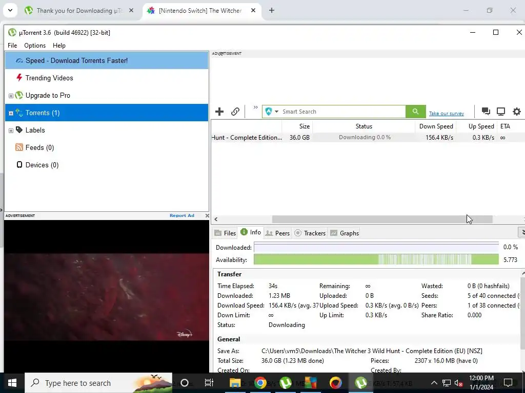
Task: Click the Size column header
Action: [x=297, y=126]
